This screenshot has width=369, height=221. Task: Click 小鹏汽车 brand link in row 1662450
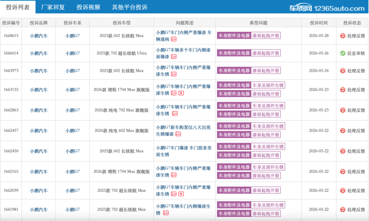(x=39, y=151)
